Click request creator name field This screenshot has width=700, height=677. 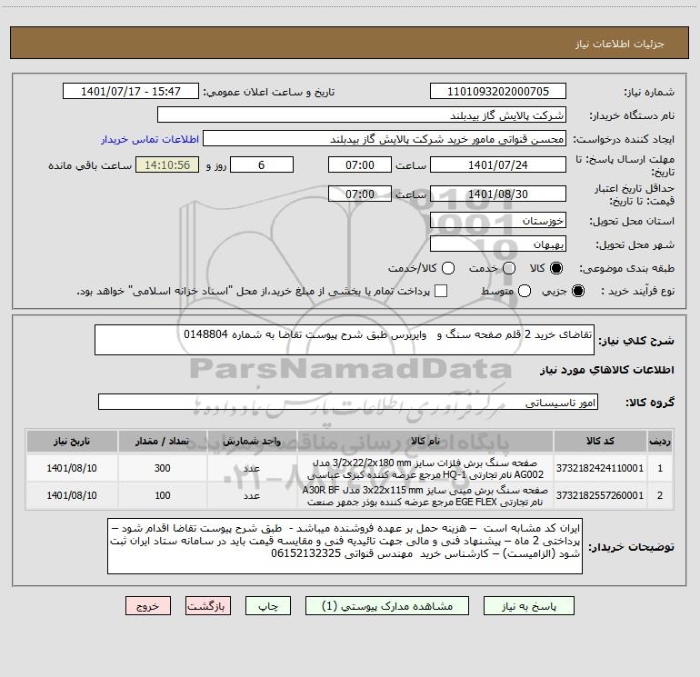385,139
